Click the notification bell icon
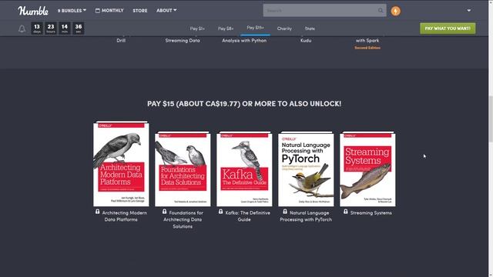Viewport: 493px width, 277px height. pyautogui.click(x=22, y=28)
